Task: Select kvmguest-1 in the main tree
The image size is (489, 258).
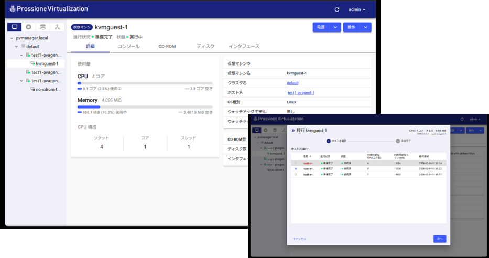Action: click(47, 63)
